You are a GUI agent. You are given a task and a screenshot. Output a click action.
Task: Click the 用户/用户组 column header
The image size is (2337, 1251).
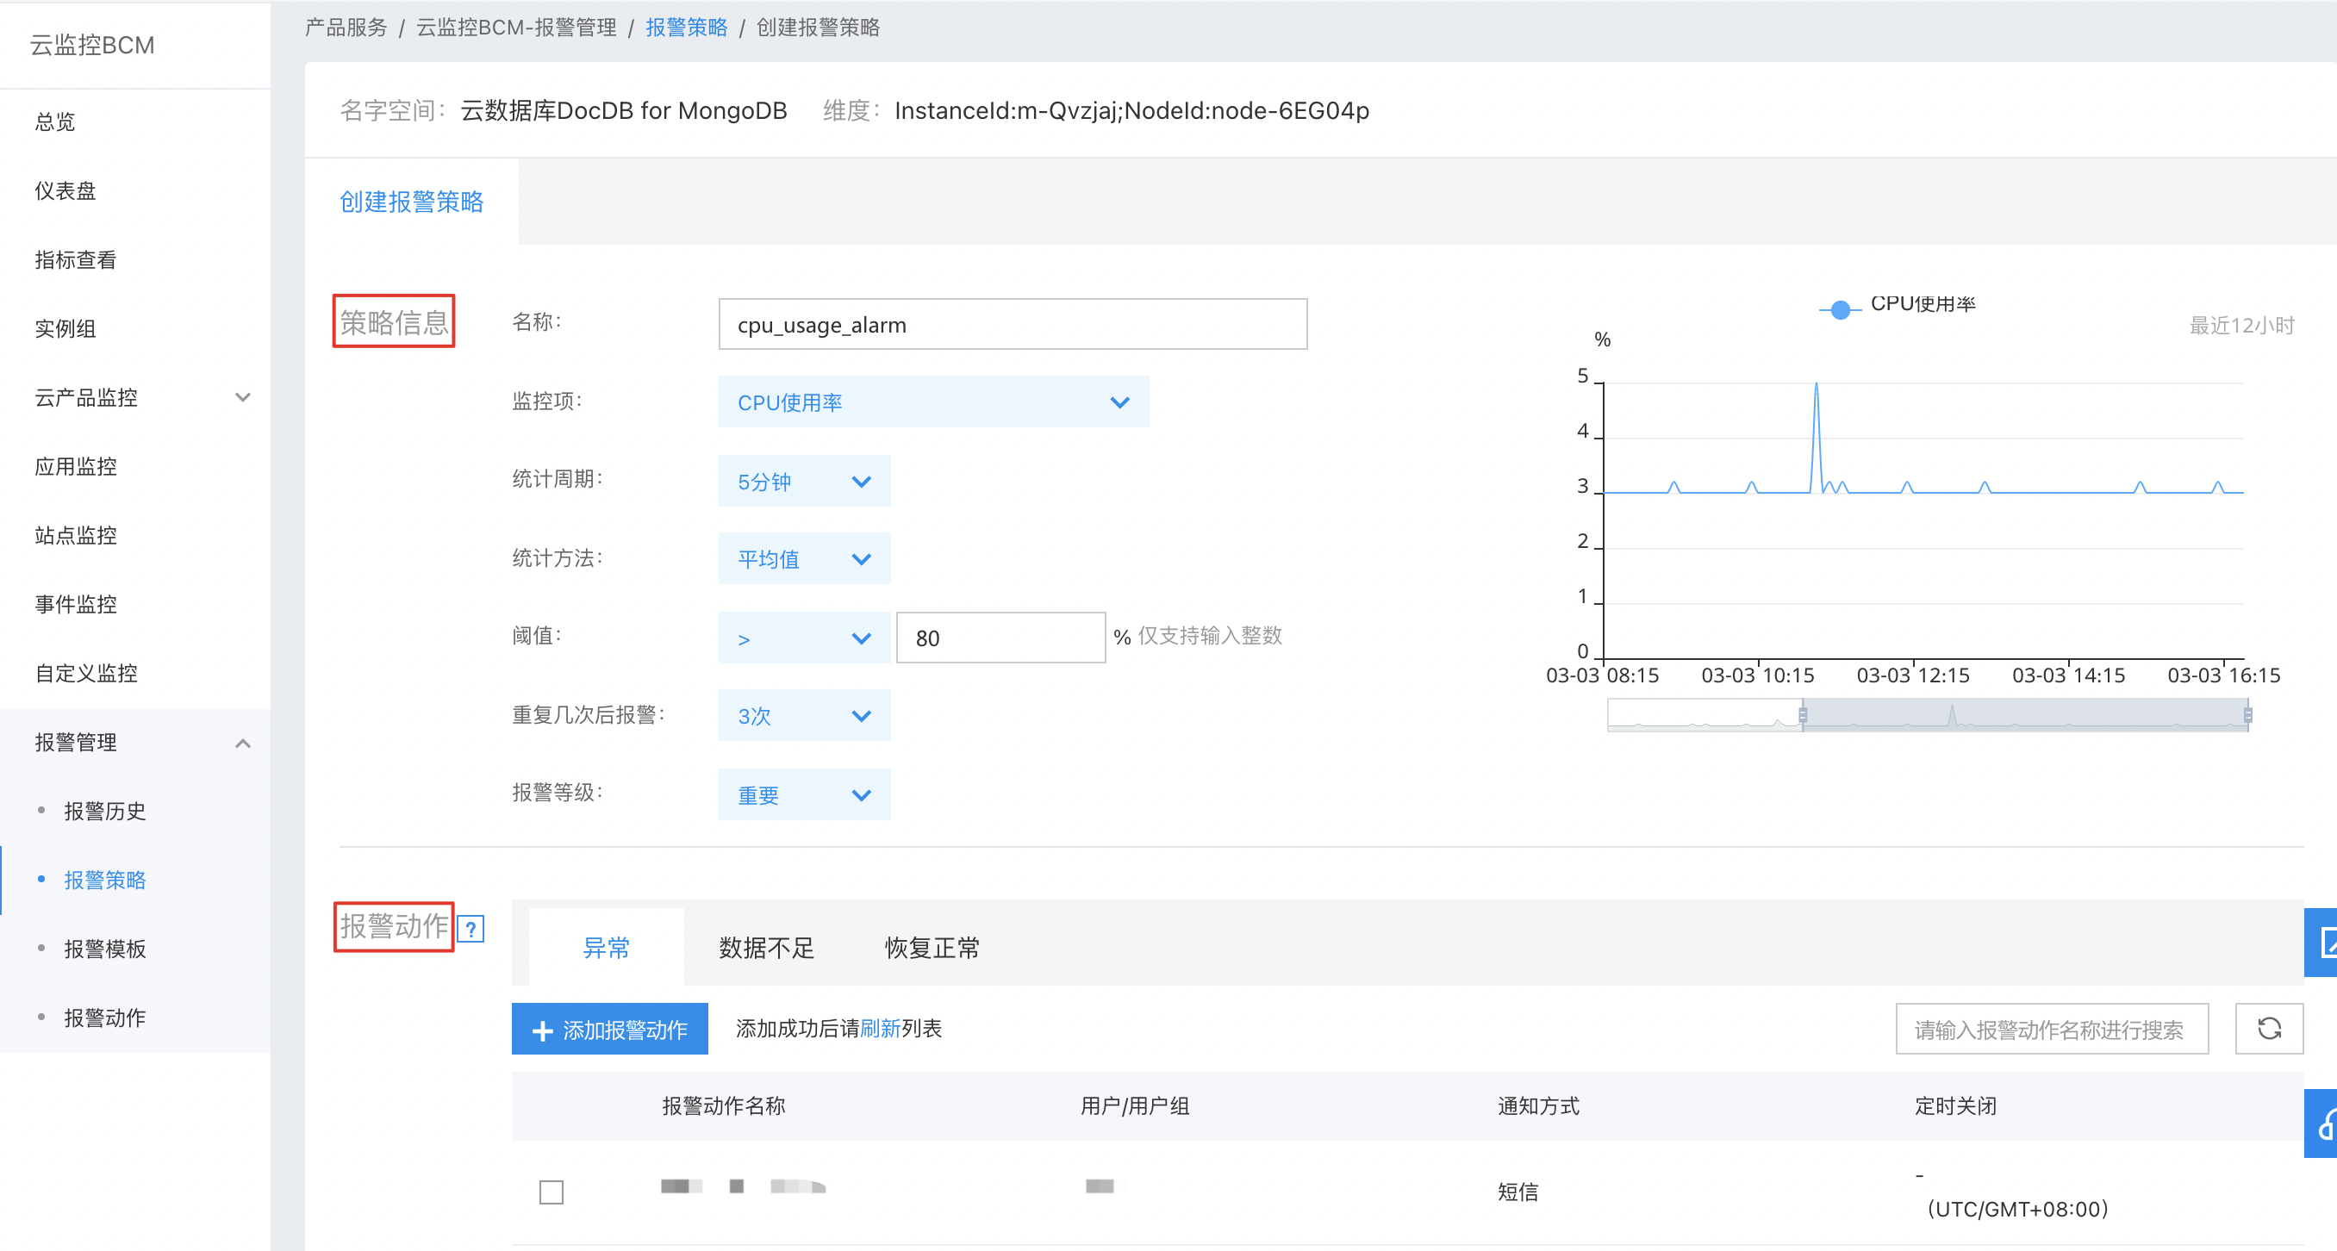tap(1134, 1105)
